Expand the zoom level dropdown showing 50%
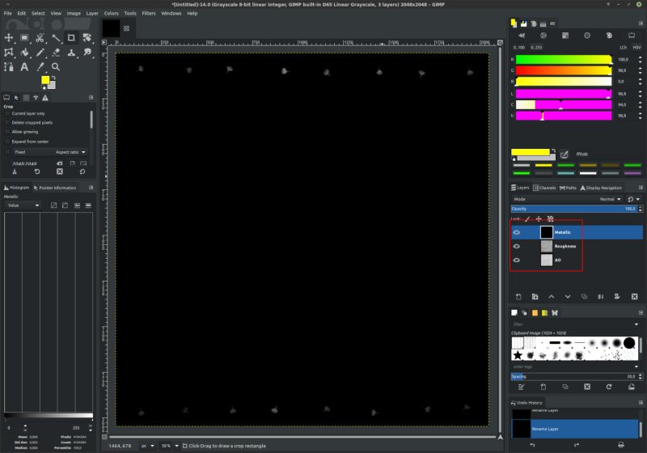Image resolution: width=647 pixels, height=453 pixels. point(168,446)
